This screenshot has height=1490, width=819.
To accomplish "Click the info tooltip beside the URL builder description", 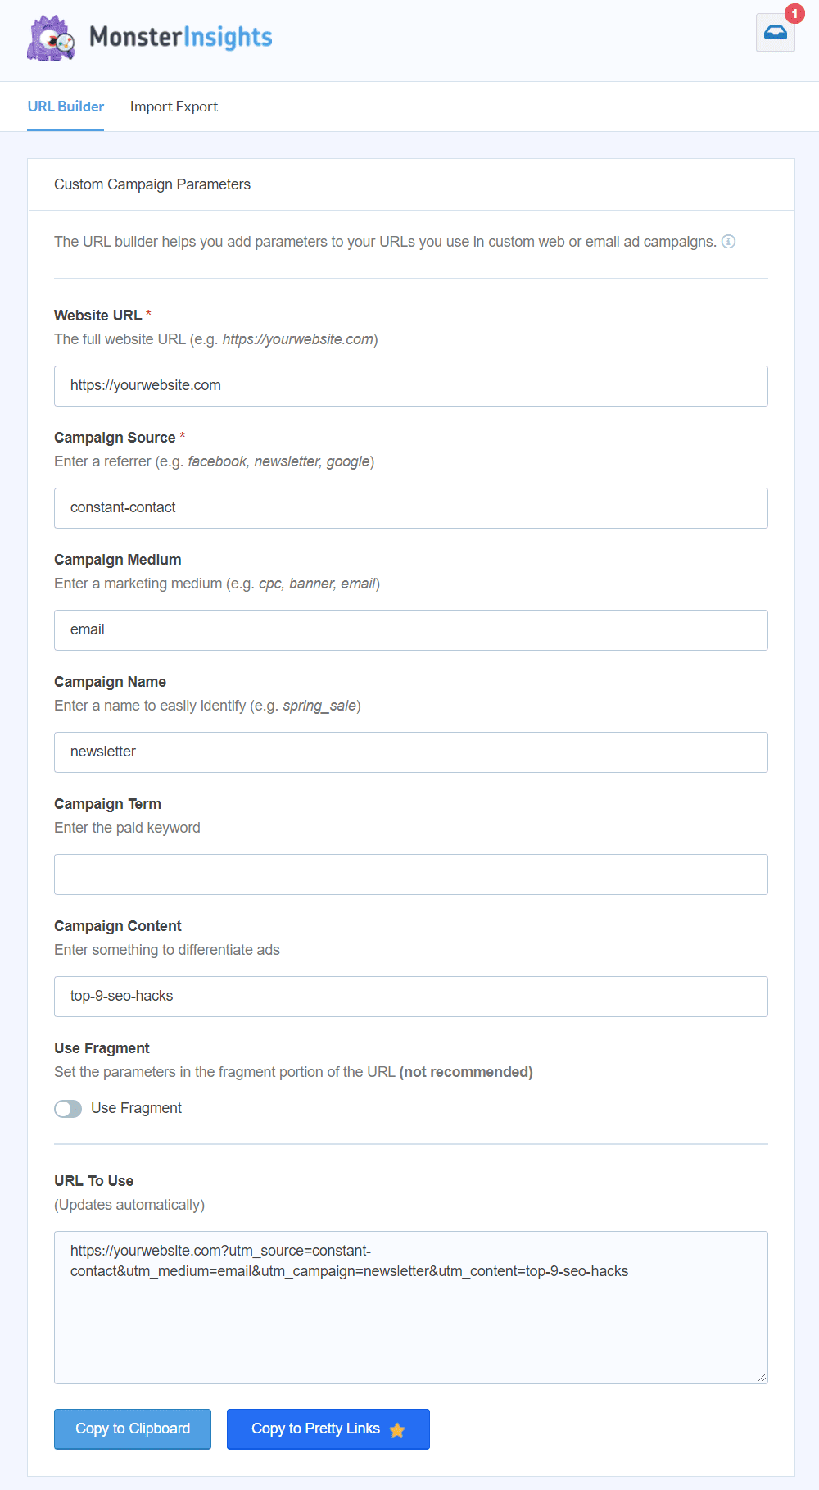I will [729, 242].
